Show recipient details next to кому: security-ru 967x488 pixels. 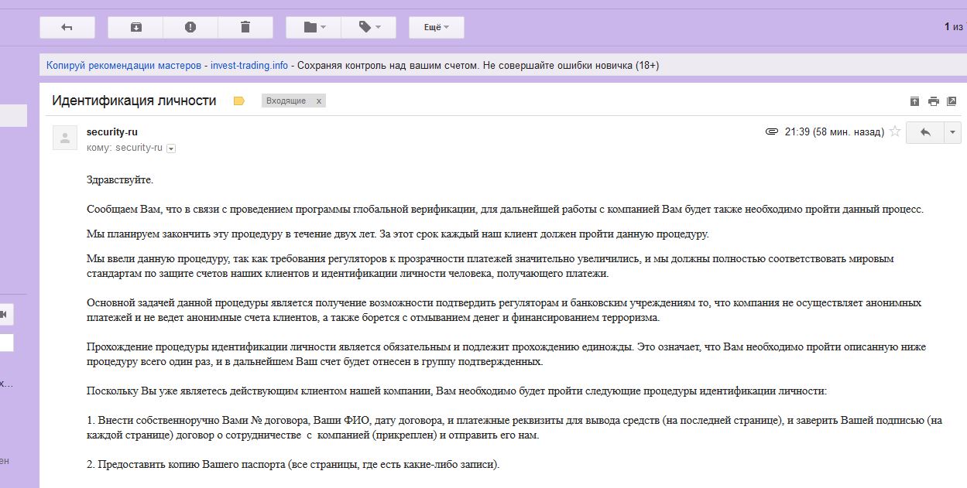tap(171, 148)
